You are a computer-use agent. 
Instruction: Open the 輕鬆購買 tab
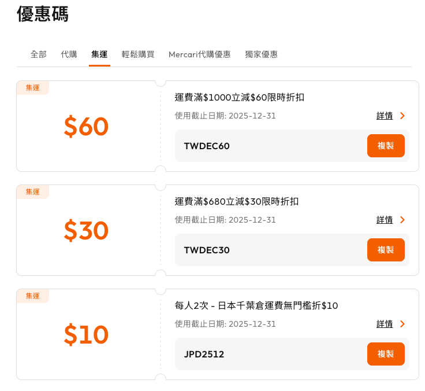pyautogui.click(x=138, y=54)
